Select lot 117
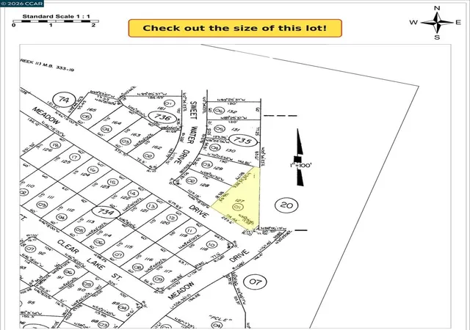 pos(168,271)
